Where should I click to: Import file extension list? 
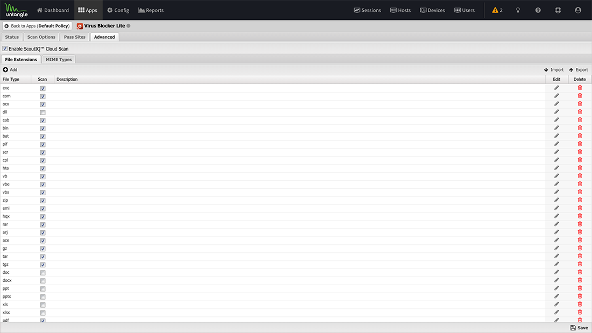coord(553,70)
